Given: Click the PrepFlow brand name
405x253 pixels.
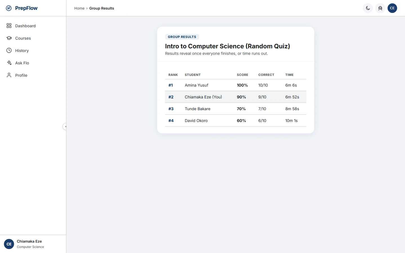Looking at the screenshot, I should coord(26,8).
